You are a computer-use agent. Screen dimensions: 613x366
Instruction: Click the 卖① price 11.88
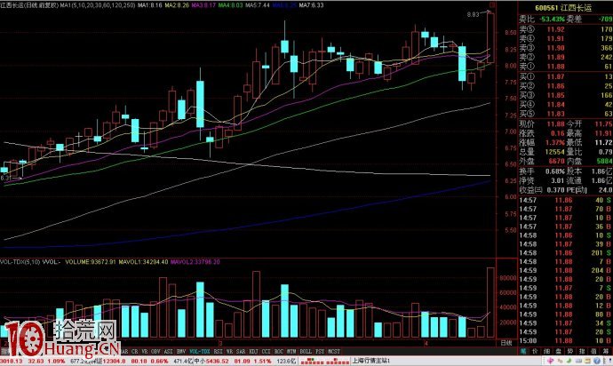555,67
